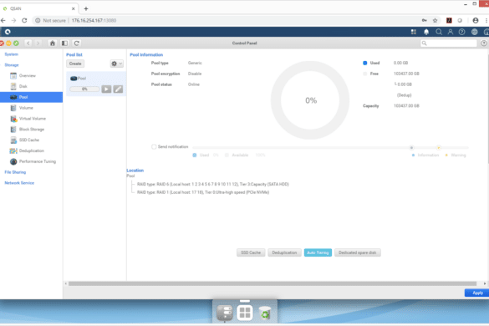Toggle the sidebar panel layout icon
489x326 pixels.
(x=64, y=43)
